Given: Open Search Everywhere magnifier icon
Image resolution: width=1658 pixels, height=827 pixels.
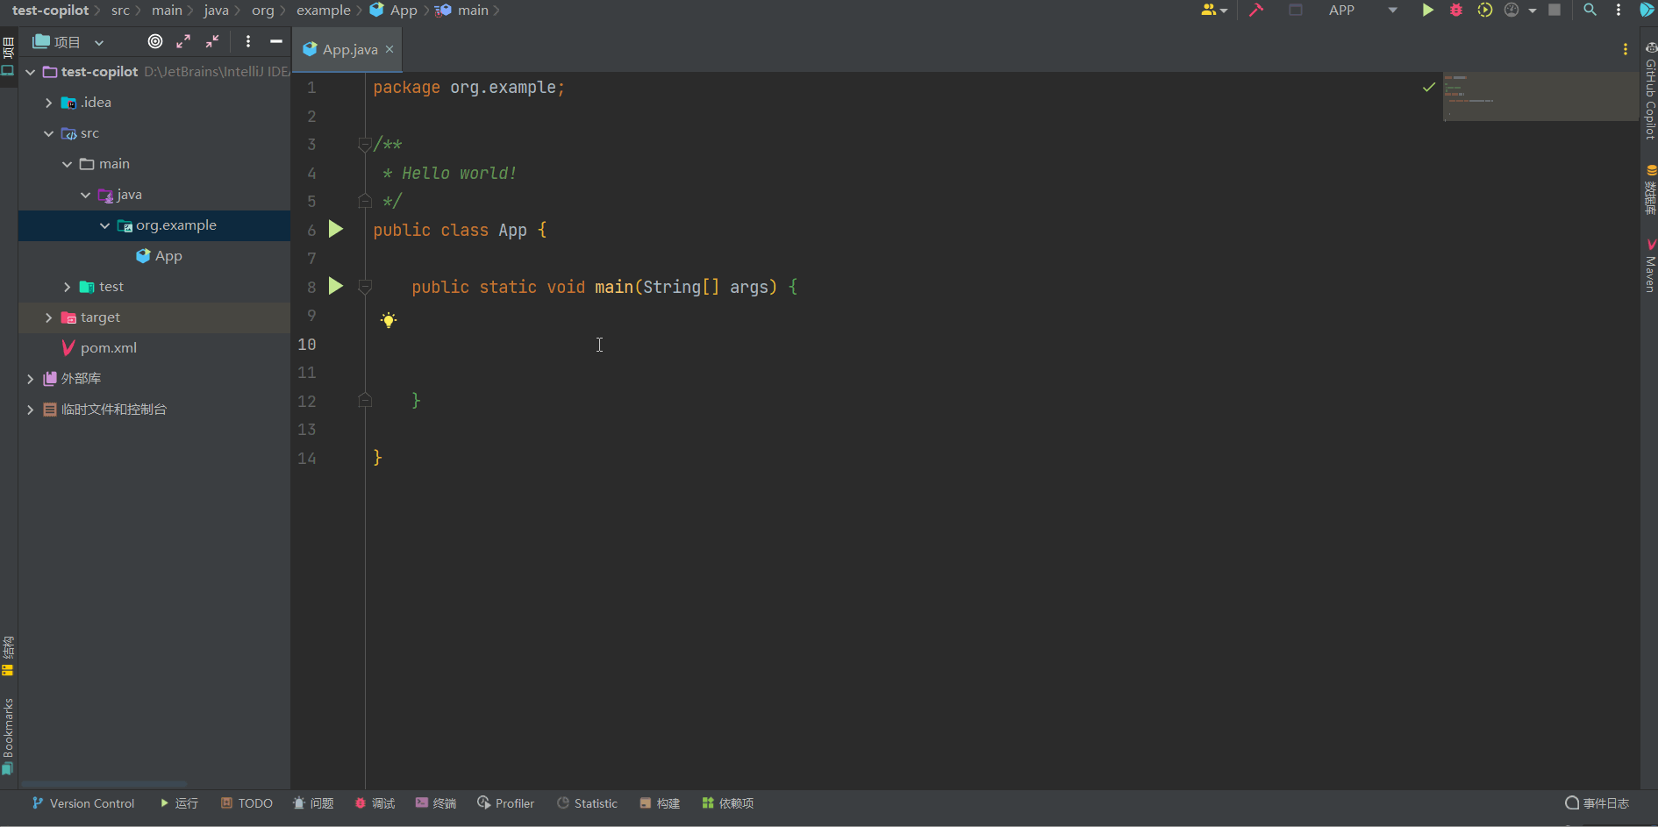Looking at the screenshot, I should tap(1590, 11).
